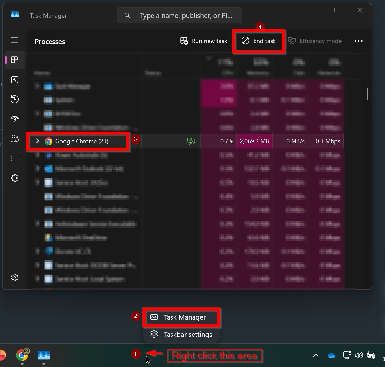Select the Google Chrome (21) process row

(x=185, y=141)
